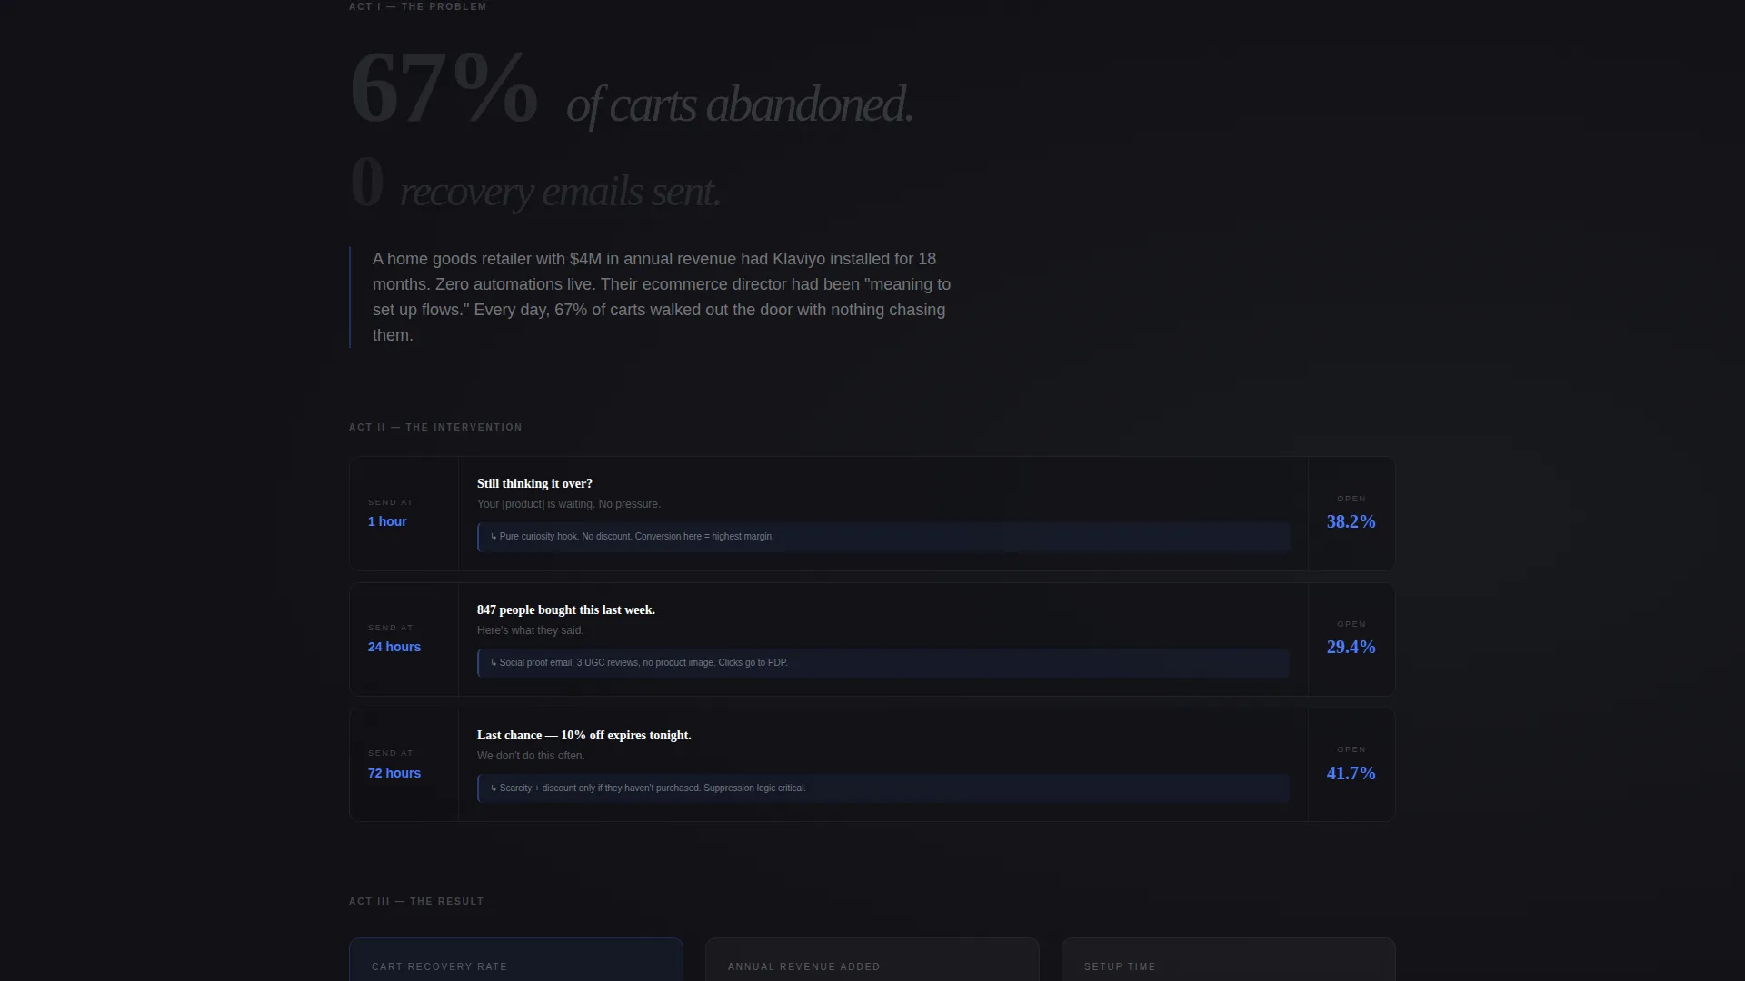The width and height of the screenshot is (1745, 981).
Task: Click 'Your [product] is waiting. No pressure.' preview
Action: pyautogui.click(x=569, y=504)
